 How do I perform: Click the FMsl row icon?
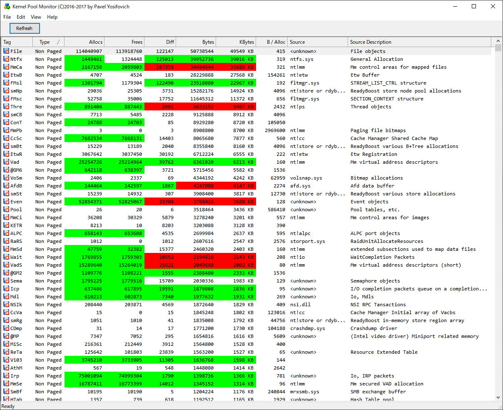point(6,83)
